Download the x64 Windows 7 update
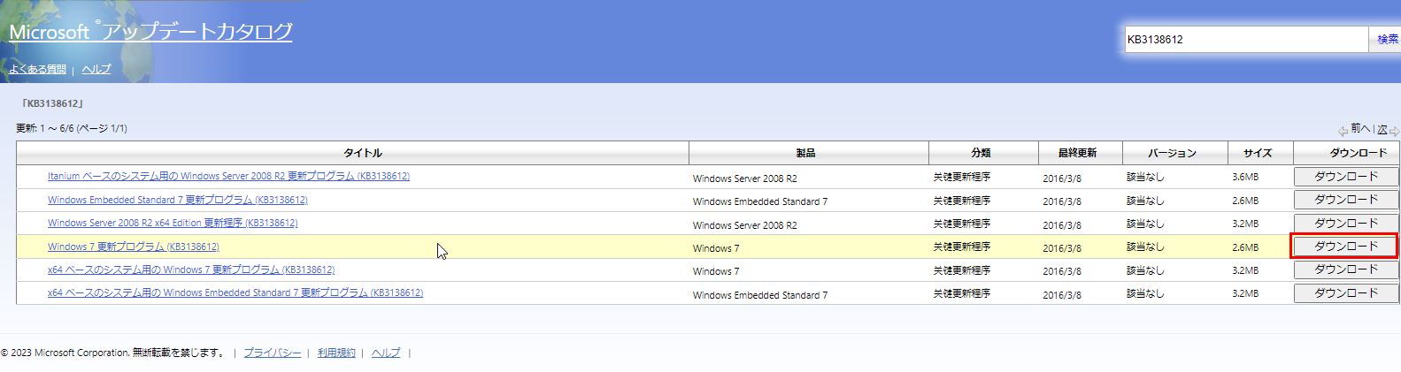1401x372 pixels. 1346,270
